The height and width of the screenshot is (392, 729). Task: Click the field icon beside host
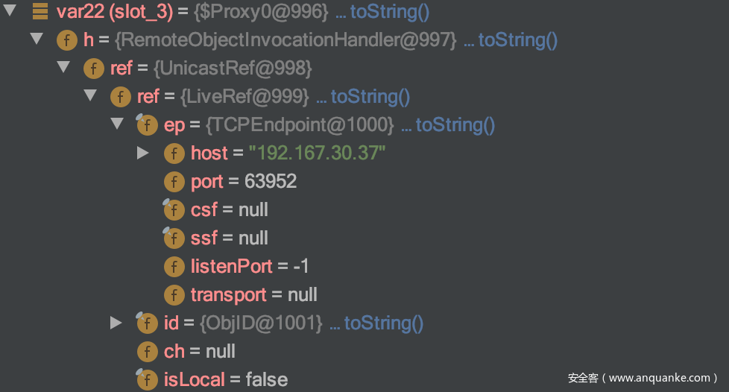click(x=174, y=154)
